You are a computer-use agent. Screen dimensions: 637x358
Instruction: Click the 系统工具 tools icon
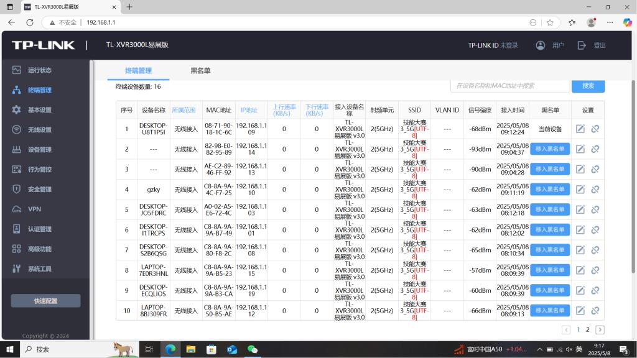pos(16,268)
